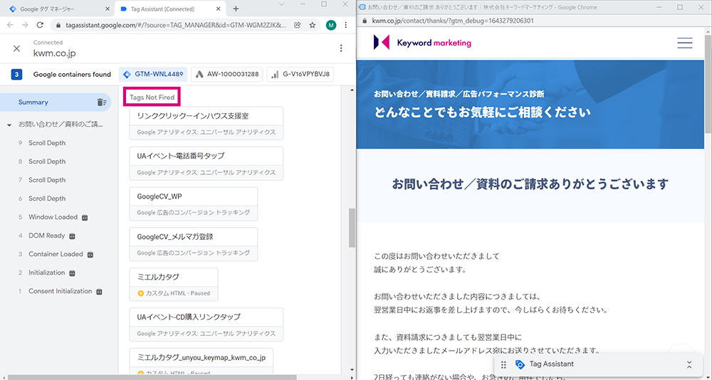Open the green M profile avatar
This screenshot has width=712, height=380.
click(331, 25)
